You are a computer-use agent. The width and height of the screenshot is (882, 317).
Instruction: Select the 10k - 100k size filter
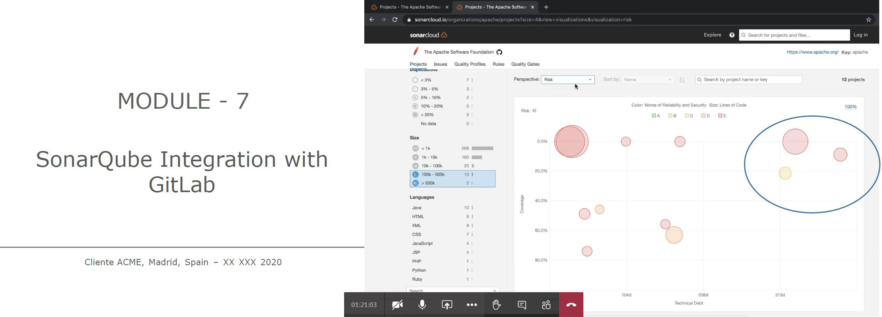(452, 166)
